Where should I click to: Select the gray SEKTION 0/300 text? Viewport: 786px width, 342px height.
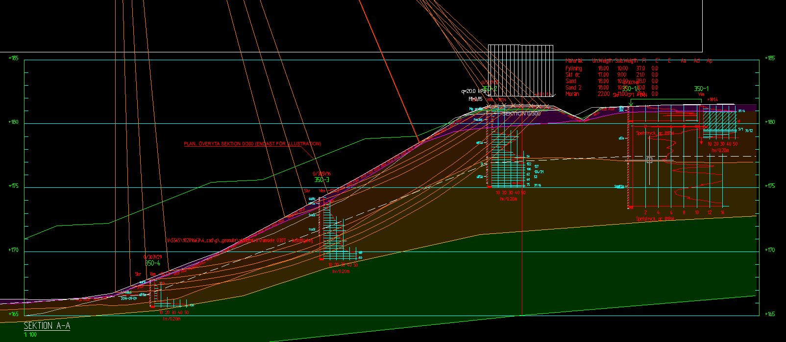click(x=521, y=114)
